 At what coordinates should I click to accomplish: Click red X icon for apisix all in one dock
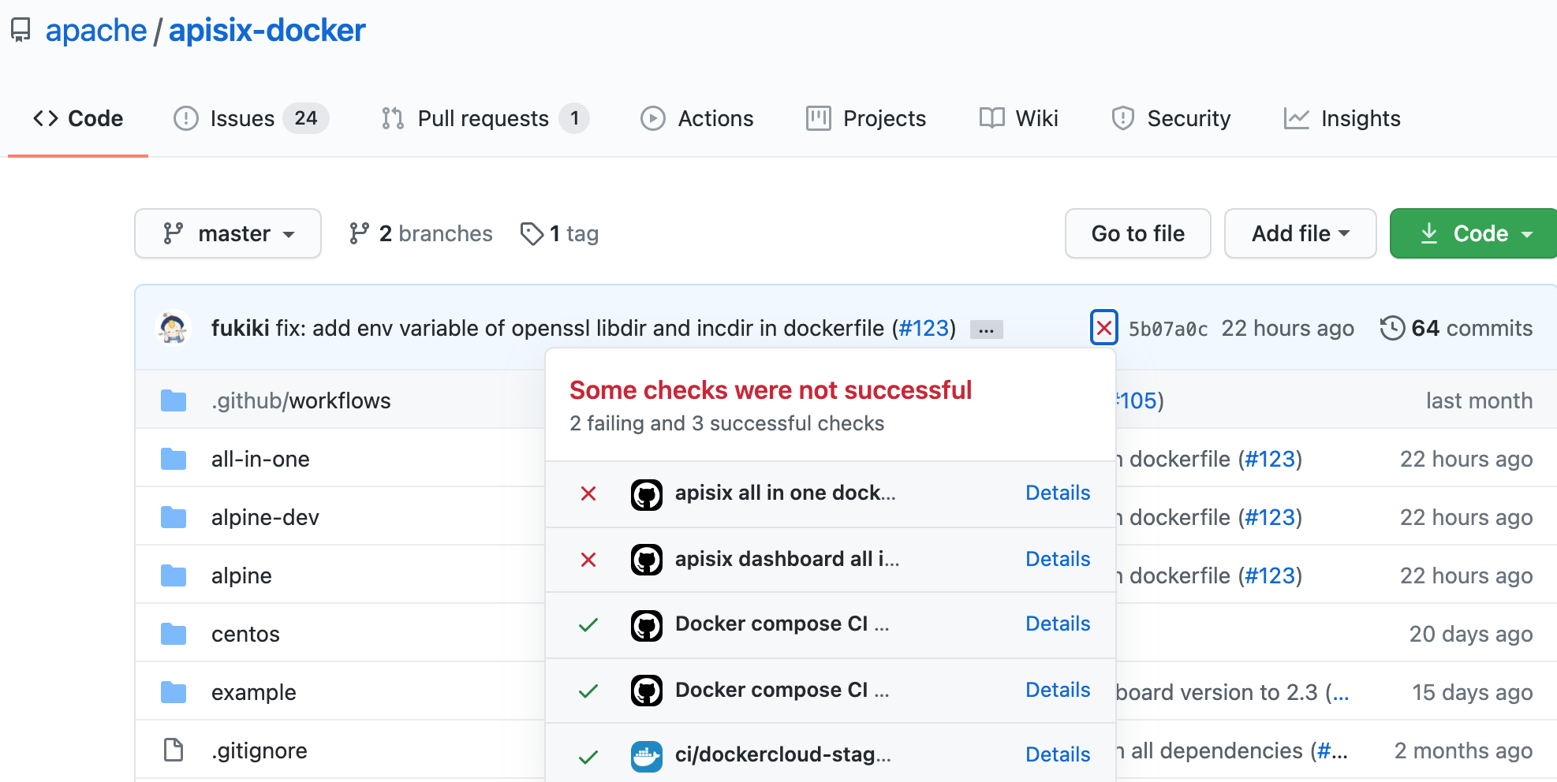coord(588,493)
